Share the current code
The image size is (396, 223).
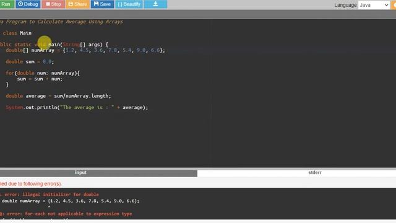78,4
